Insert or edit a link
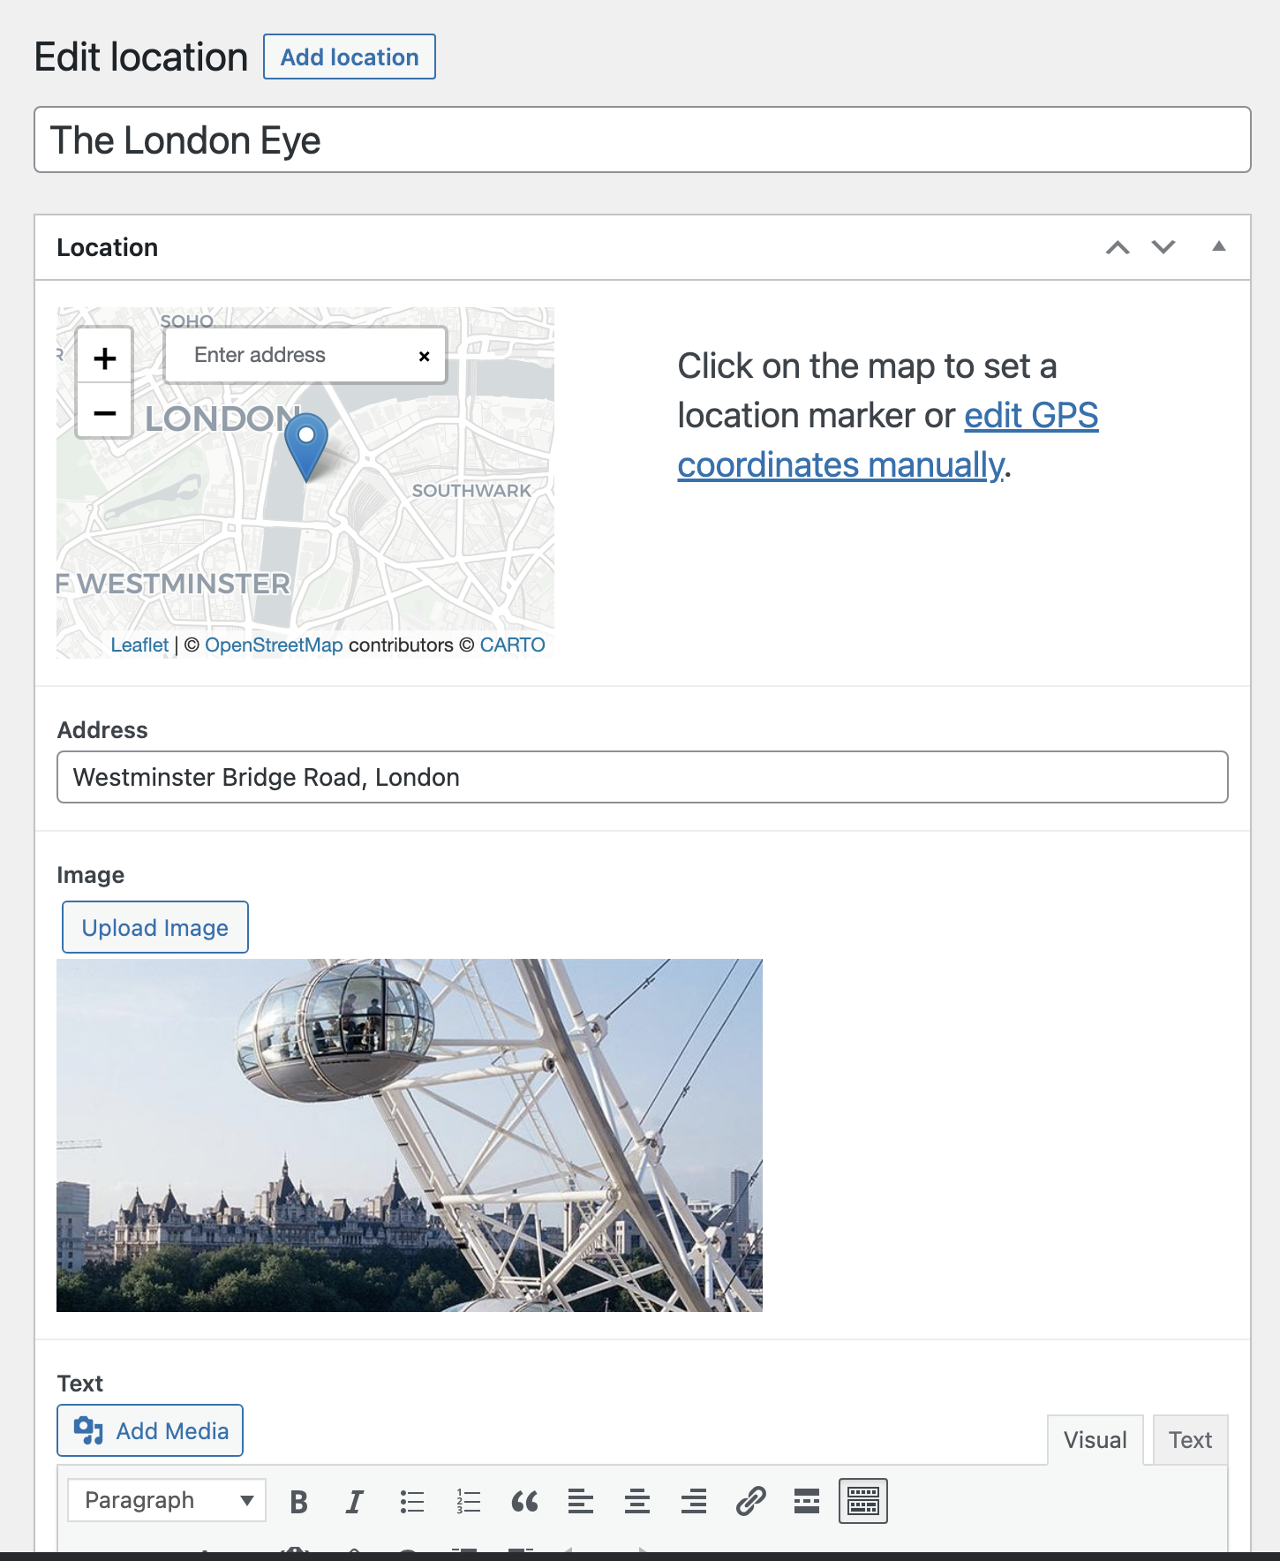Image resolution: width=1280 pixels, height=1561 pixels. [x=750, y=1501]
